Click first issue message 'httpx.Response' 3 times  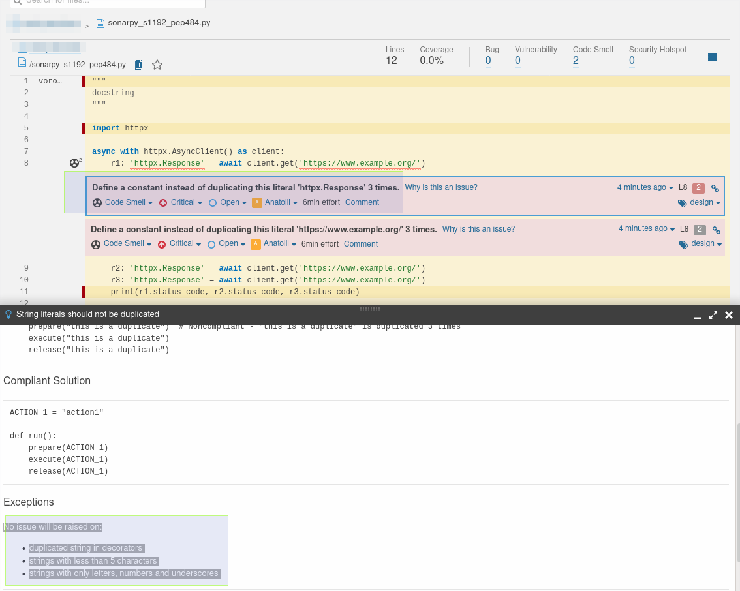[245, 187]
